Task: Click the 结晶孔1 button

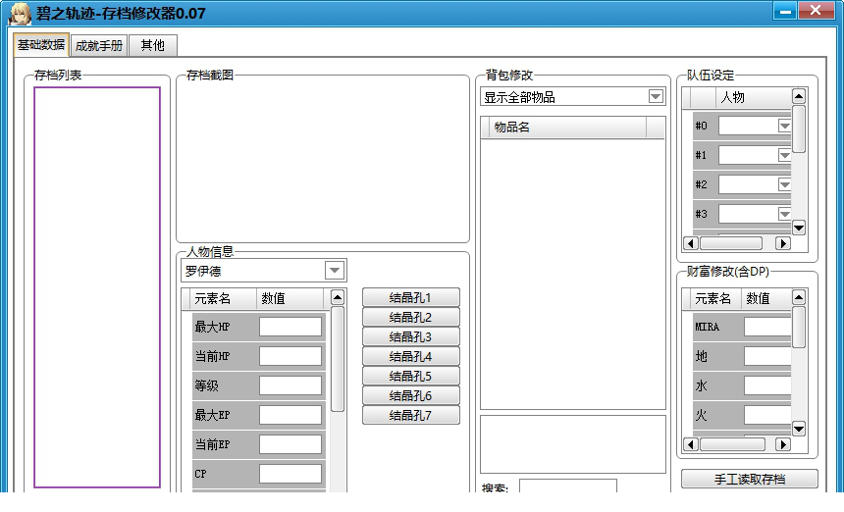Action: [410, 297]
